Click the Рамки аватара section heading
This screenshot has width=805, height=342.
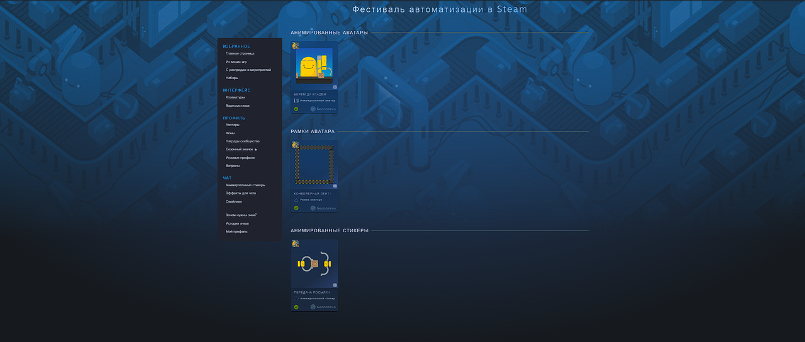[x=313, y=132]
